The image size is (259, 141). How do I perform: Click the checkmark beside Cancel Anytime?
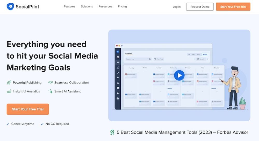[x=8, y=124]
